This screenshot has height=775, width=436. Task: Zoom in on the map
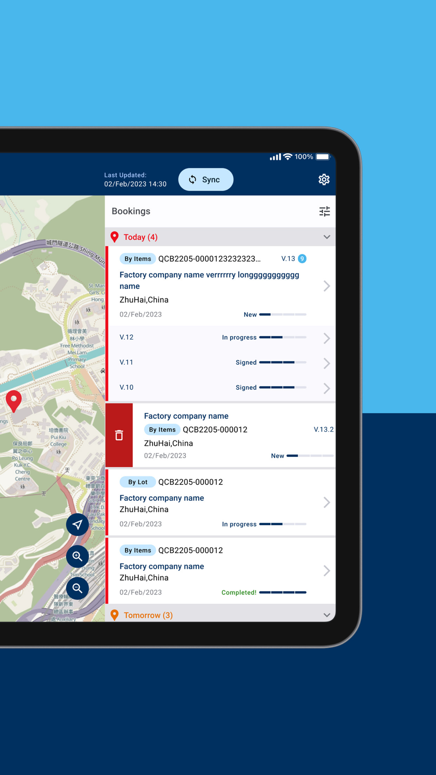tap(78, 556)
